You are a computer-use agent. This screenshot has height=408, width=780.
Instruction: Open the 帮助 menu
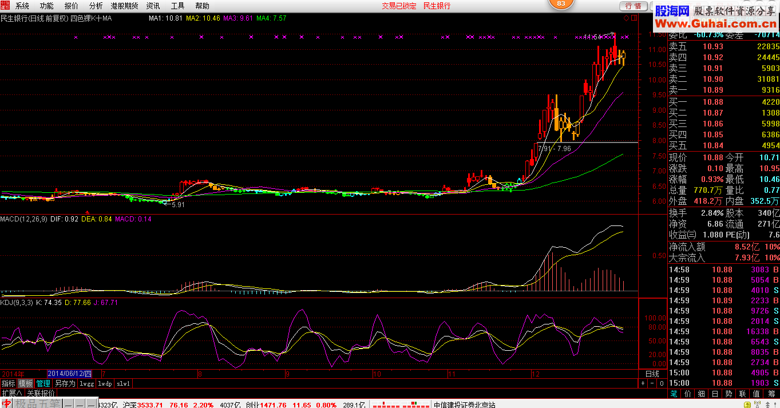pyautogui.click(x=202, y=6)
